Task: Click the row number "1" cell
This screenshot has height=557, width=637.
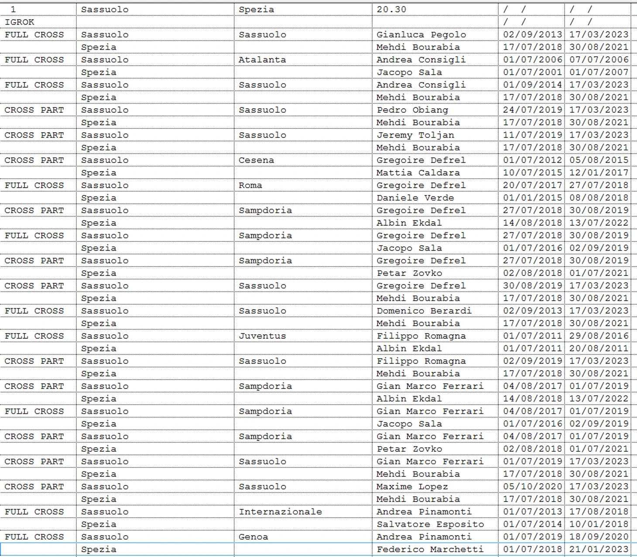Action: pos(13,9)
